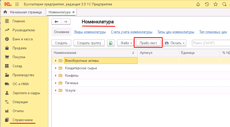Click the Производство factory icon
230x127 pixels.
[7, 75]
